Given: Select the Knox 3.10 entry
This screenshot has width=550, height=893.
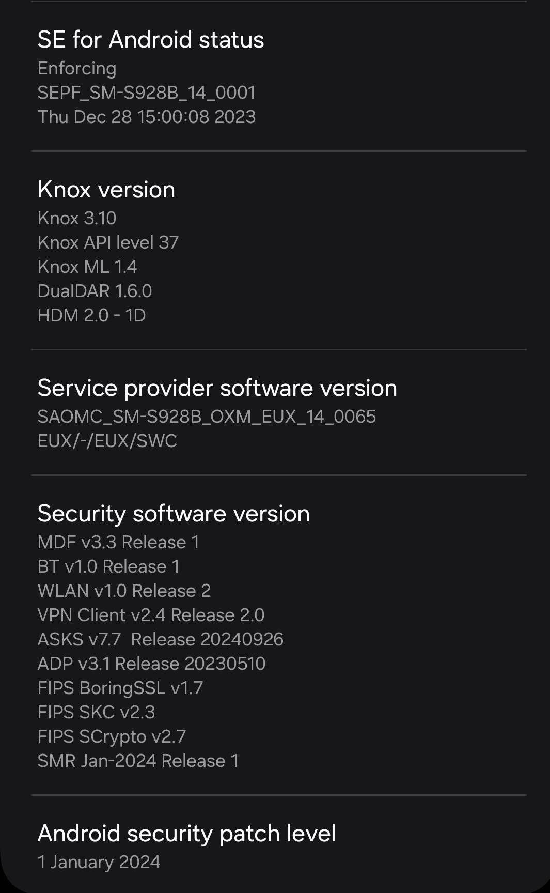Looking at the screenshot, I should 75,218.
